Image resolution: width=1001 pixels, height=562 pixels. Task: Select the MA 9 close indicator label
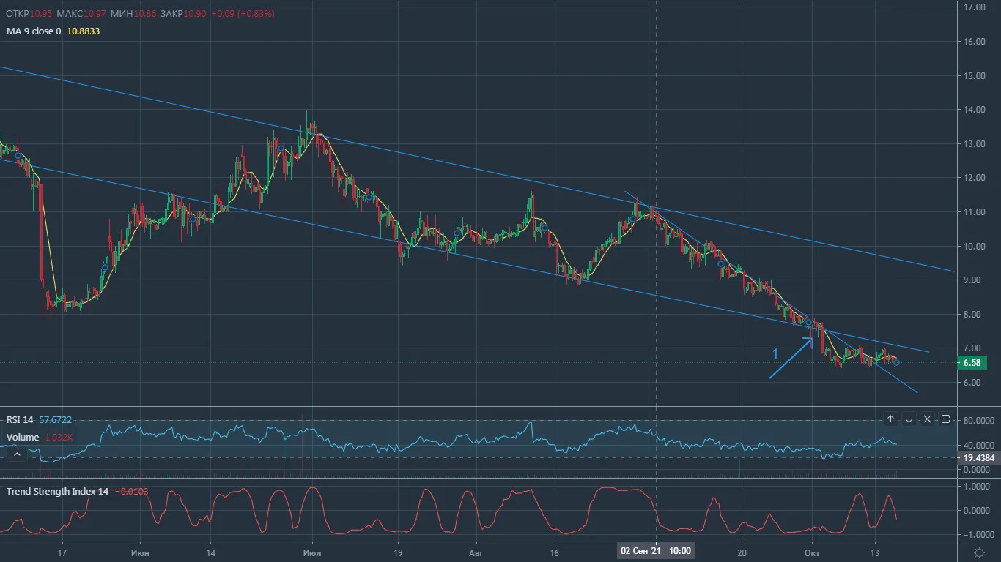pos(34,31)
